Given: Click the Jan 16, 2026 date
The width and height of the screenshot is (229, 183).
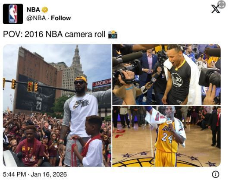Looking at the screenshot, I should [x=49, y=174].
